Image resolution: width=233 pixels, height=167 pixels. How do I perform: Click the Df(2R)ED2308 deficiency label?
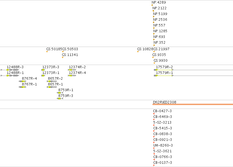165,102
